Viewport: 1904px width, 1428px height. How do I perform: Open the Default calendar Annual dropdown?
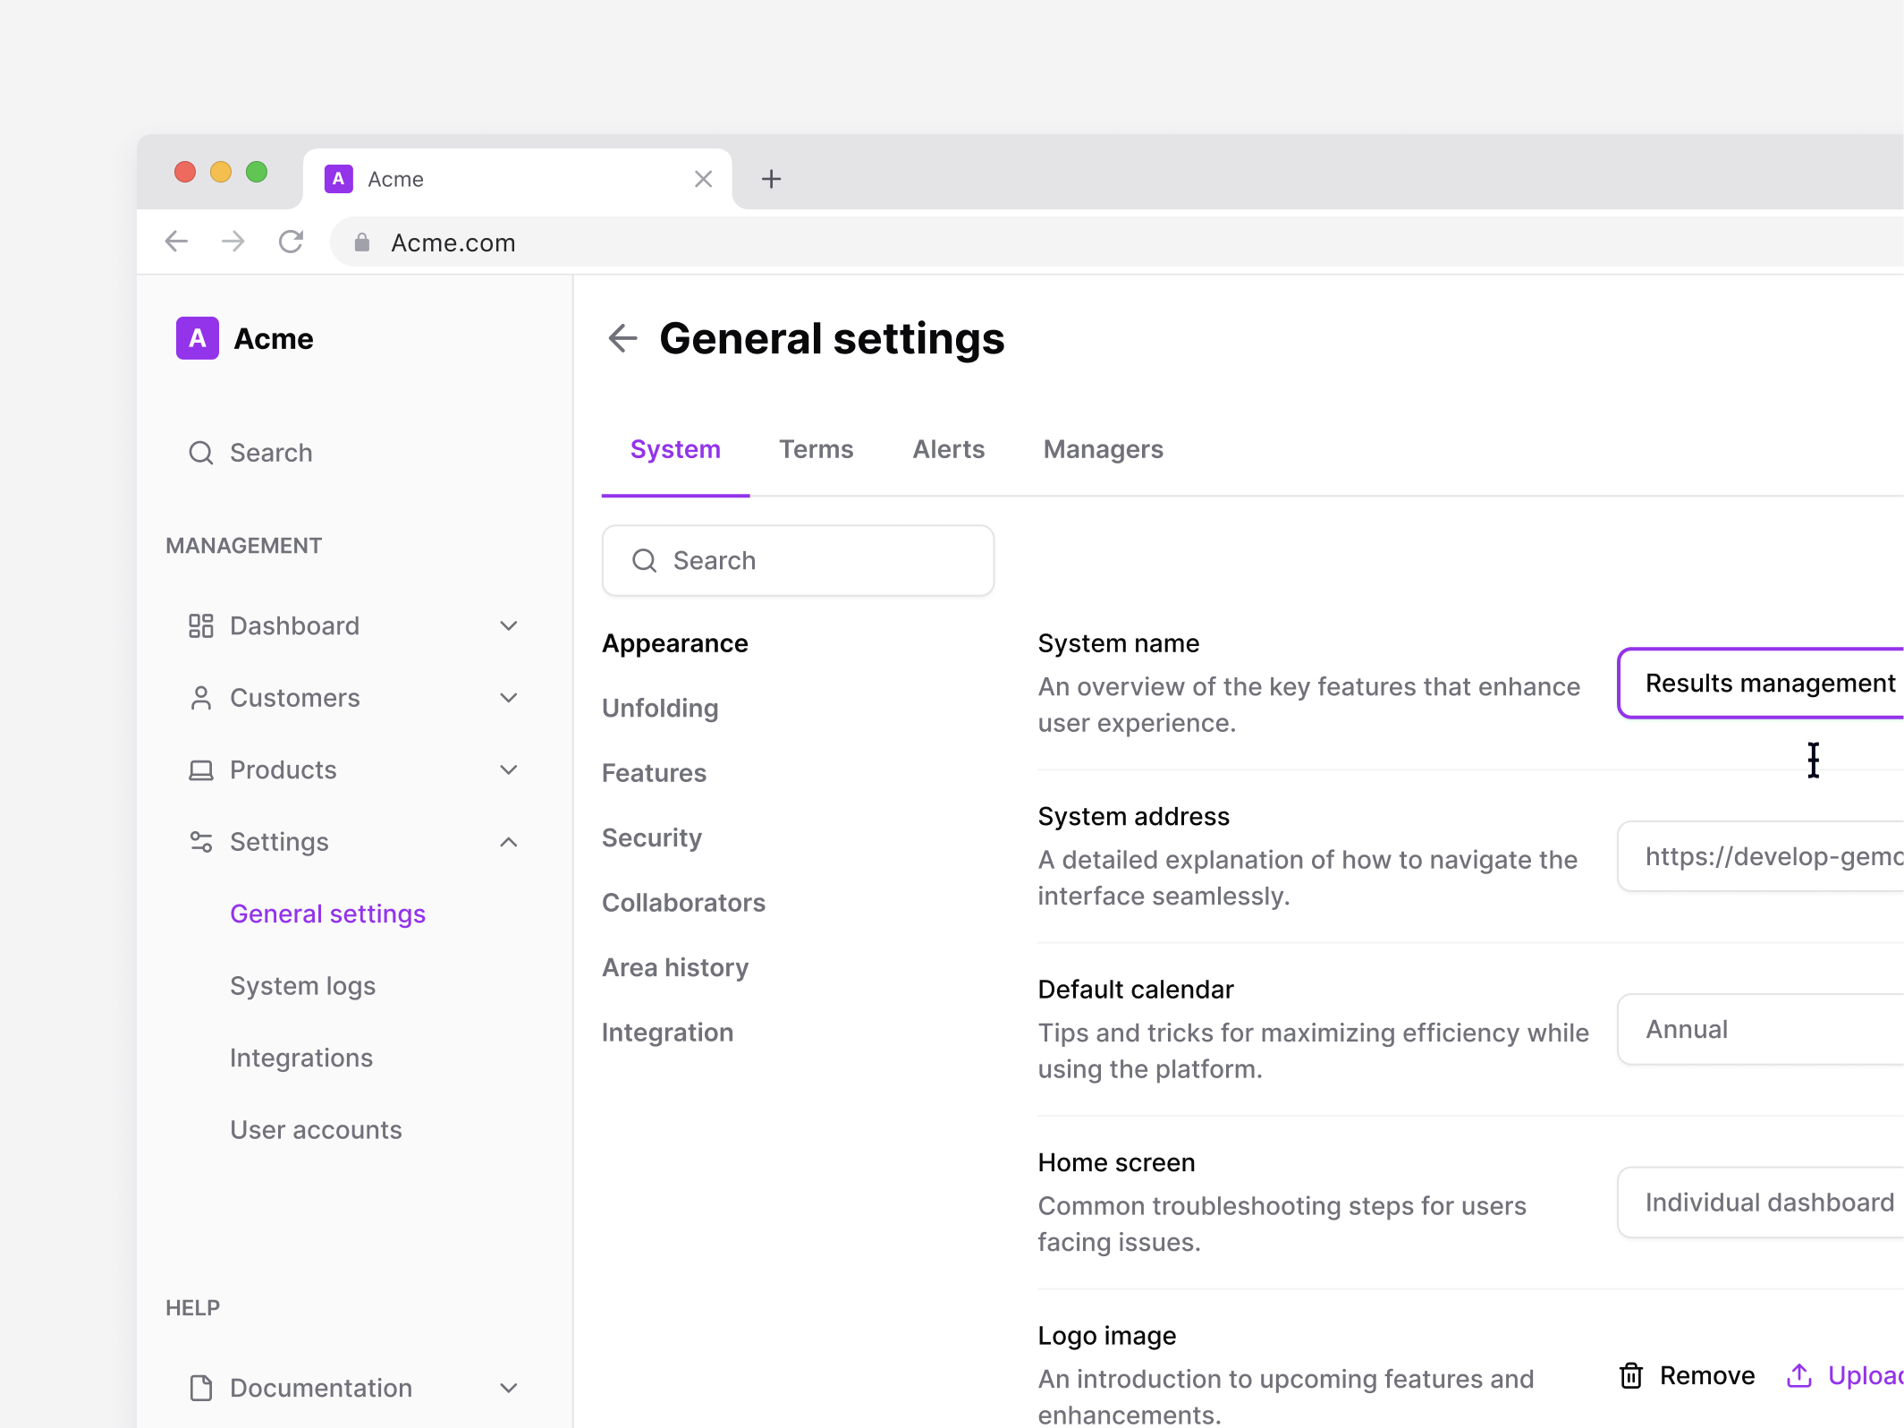tap(1760, 1029)
